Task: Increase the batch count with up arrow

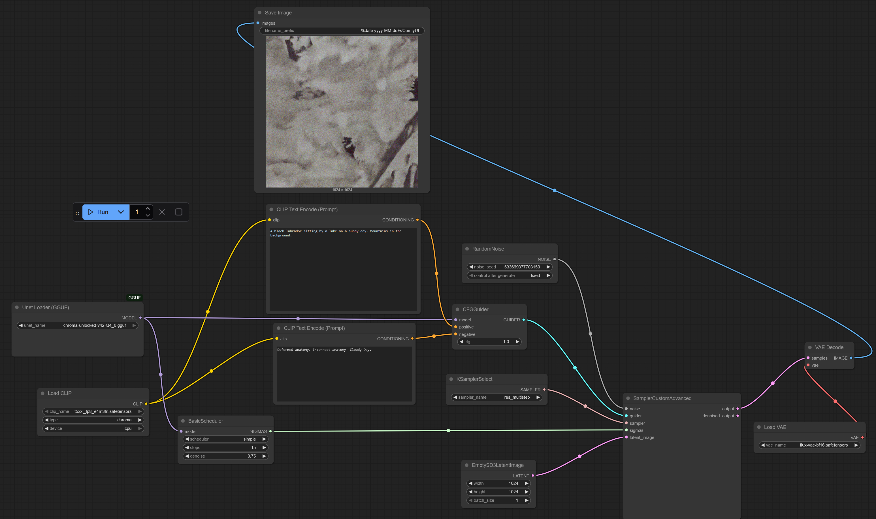Action: coord(148,208)
